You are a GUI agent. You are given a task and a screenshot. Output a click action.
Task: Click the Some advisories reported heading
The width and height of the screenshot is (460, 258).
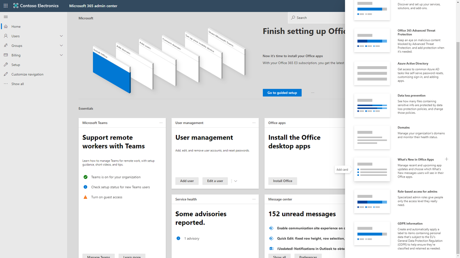click(201, 218)
